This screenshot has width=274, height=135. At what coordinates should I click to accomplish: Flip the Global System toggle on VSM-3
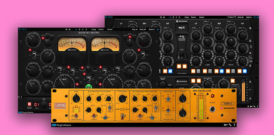point(76,116)
